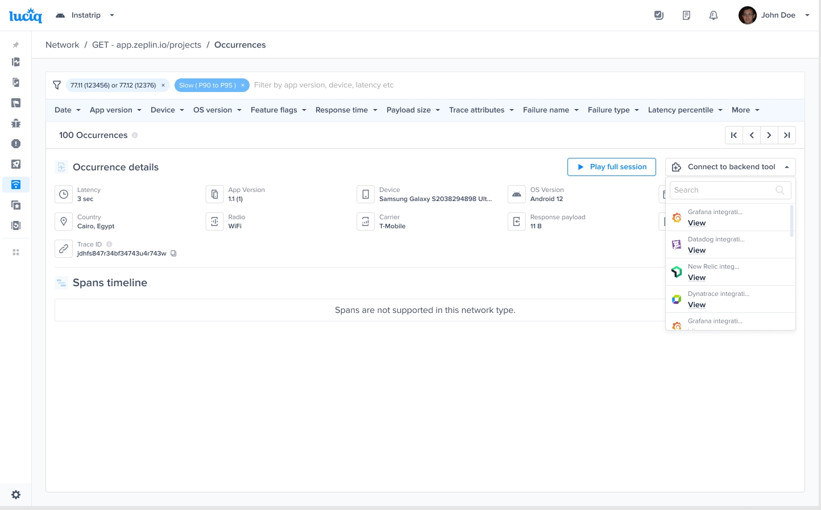Click the notifications bell icon

click(x=714, y=15)
